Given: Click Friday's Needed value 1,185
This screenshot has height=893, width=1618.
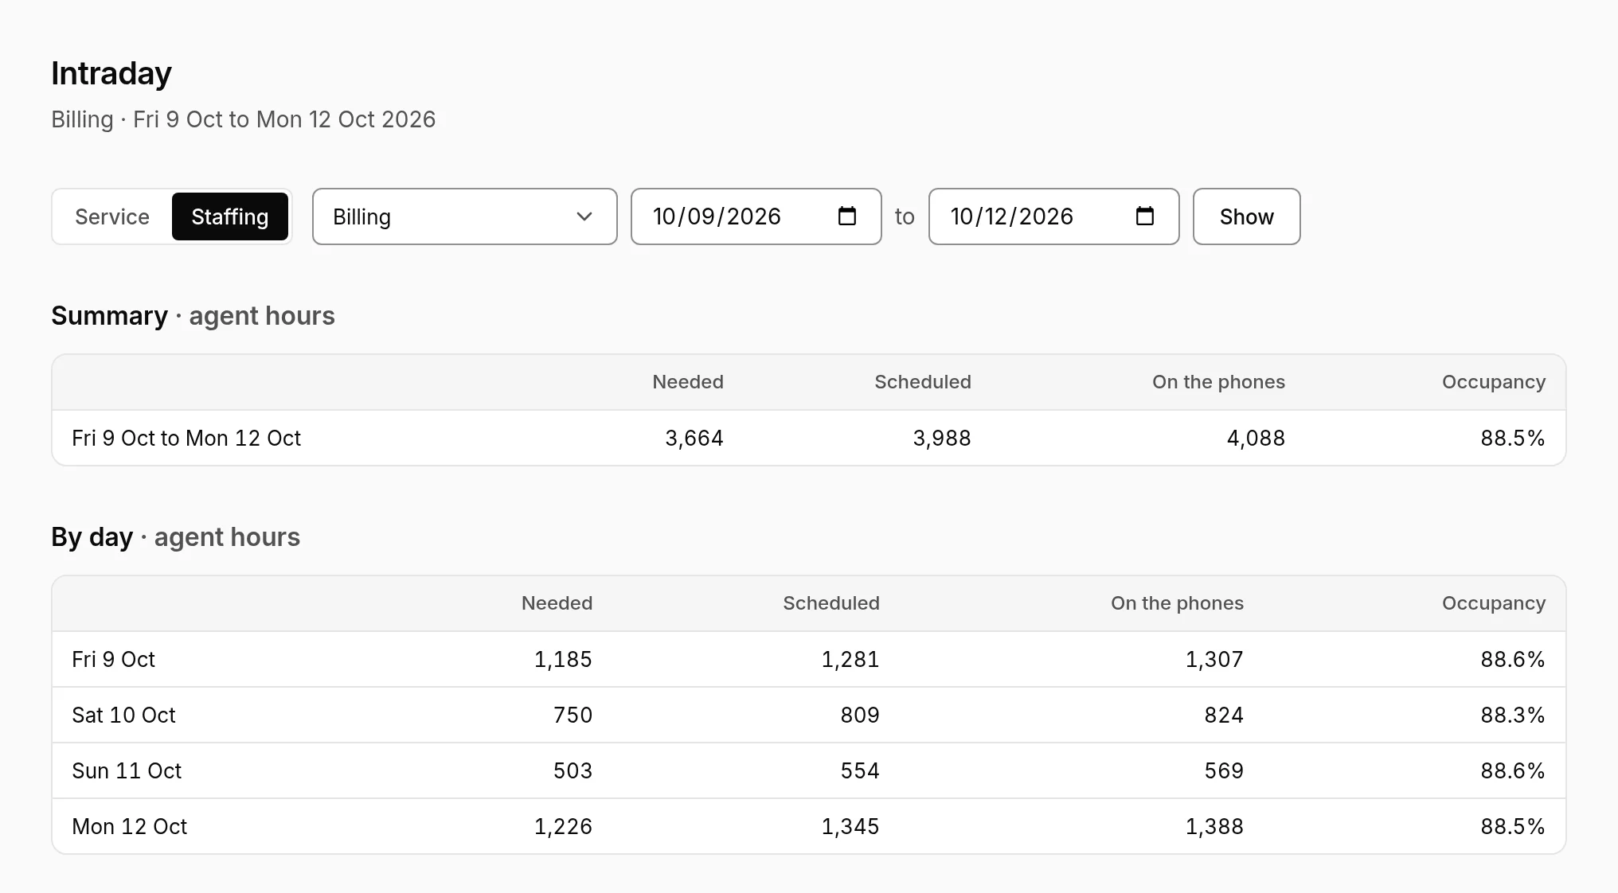Looking at the screenshot, I should (x=563, y=659).
